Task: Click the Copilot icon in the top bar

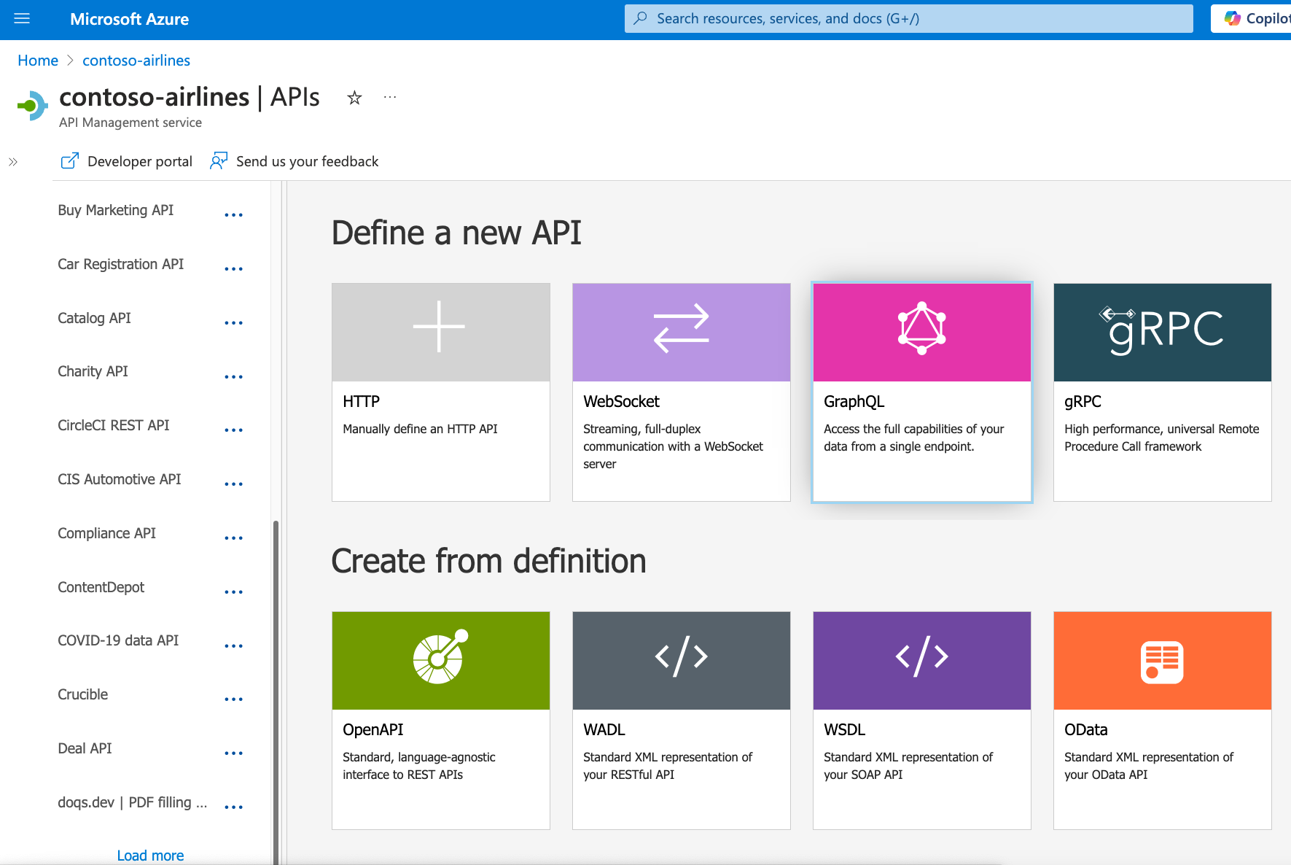Action: tap(1233, 19)
